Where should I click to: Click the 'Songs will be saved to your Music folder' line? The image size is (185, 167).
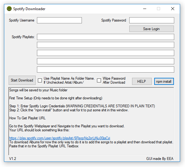click(38, 90)
